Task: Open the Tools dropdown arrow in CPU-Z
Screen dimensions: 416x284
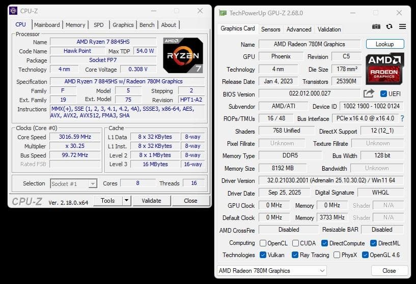Action: [x=127, y=201]
